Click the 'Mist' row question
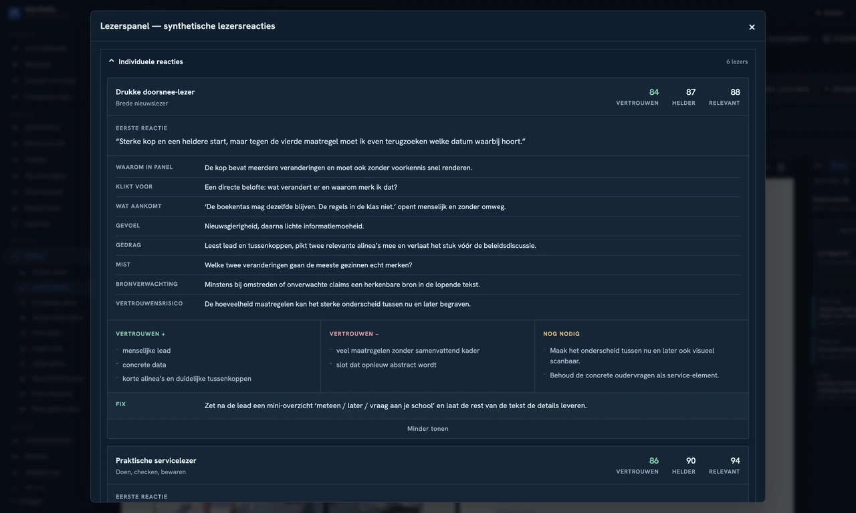Screen dimensions: 856x513 point(308,265)
